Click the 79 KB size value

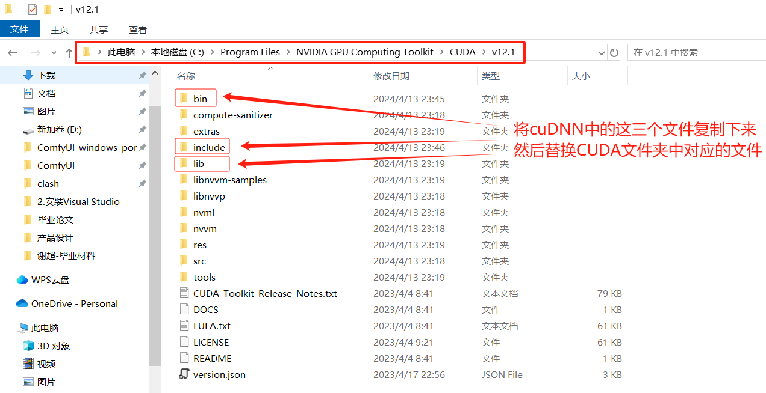pos(609,293)
